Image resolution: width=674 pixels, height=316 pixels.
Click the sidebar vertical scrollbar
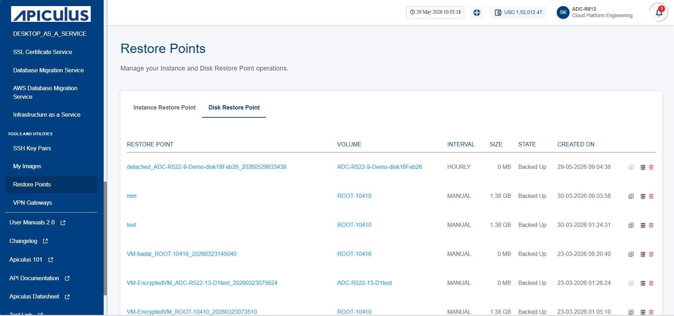pos(105,238)
